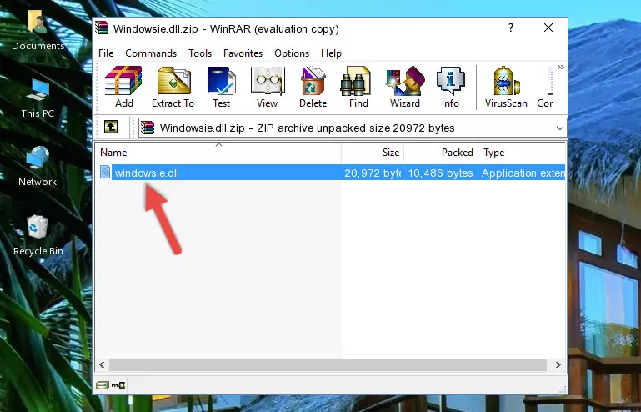
Task: Open the File menu
Action: tap(106, 53)
